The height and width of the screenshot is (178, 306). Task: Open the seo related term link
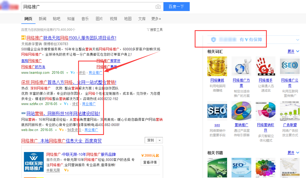click(217, 125)
